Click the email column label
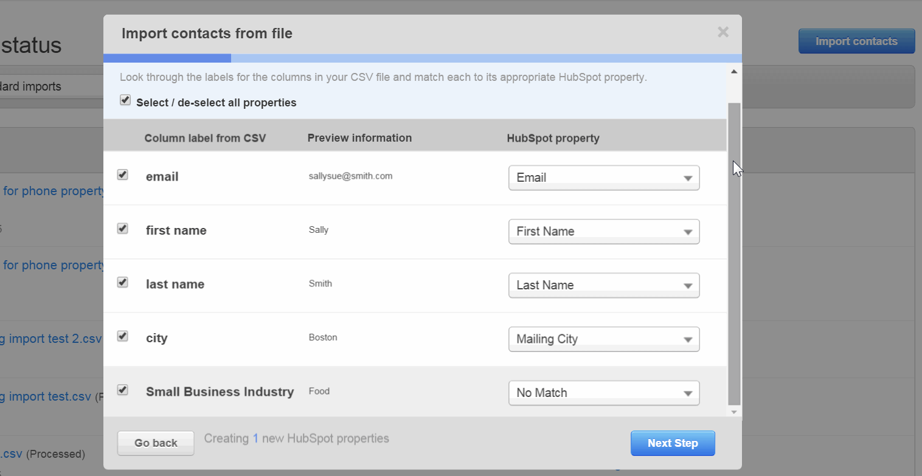The height and width of the screenshot is (476, 922). 162,177
